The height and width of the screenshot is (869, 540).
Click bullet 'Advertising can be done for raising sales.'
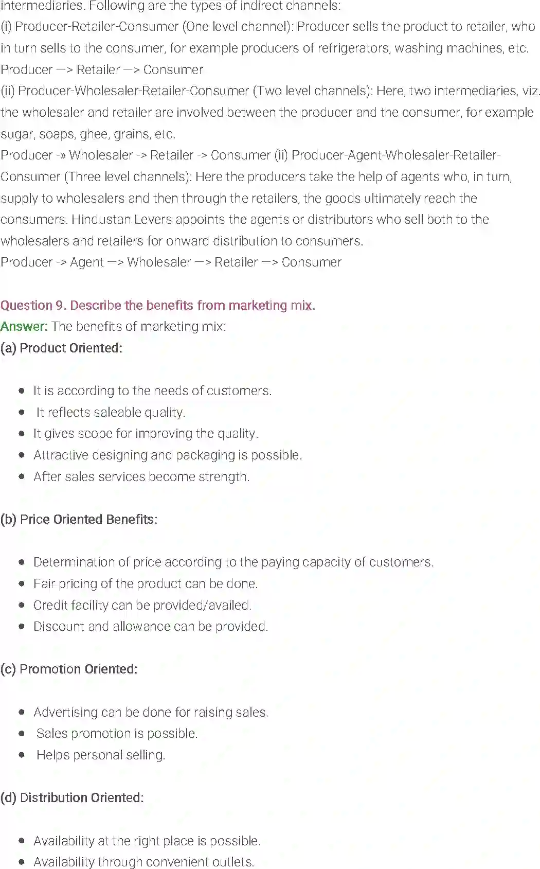click(x=151, y=713)
